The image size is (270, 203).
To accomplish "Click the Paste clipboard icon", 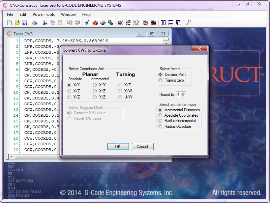I will click(x=60, y=23).
